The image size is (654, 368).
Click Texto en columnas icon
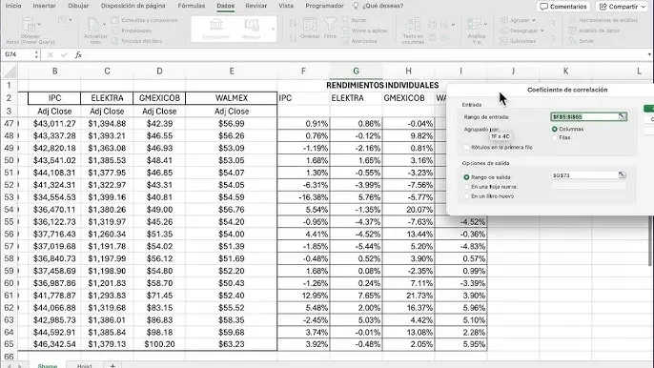click(x=413, y=25)
